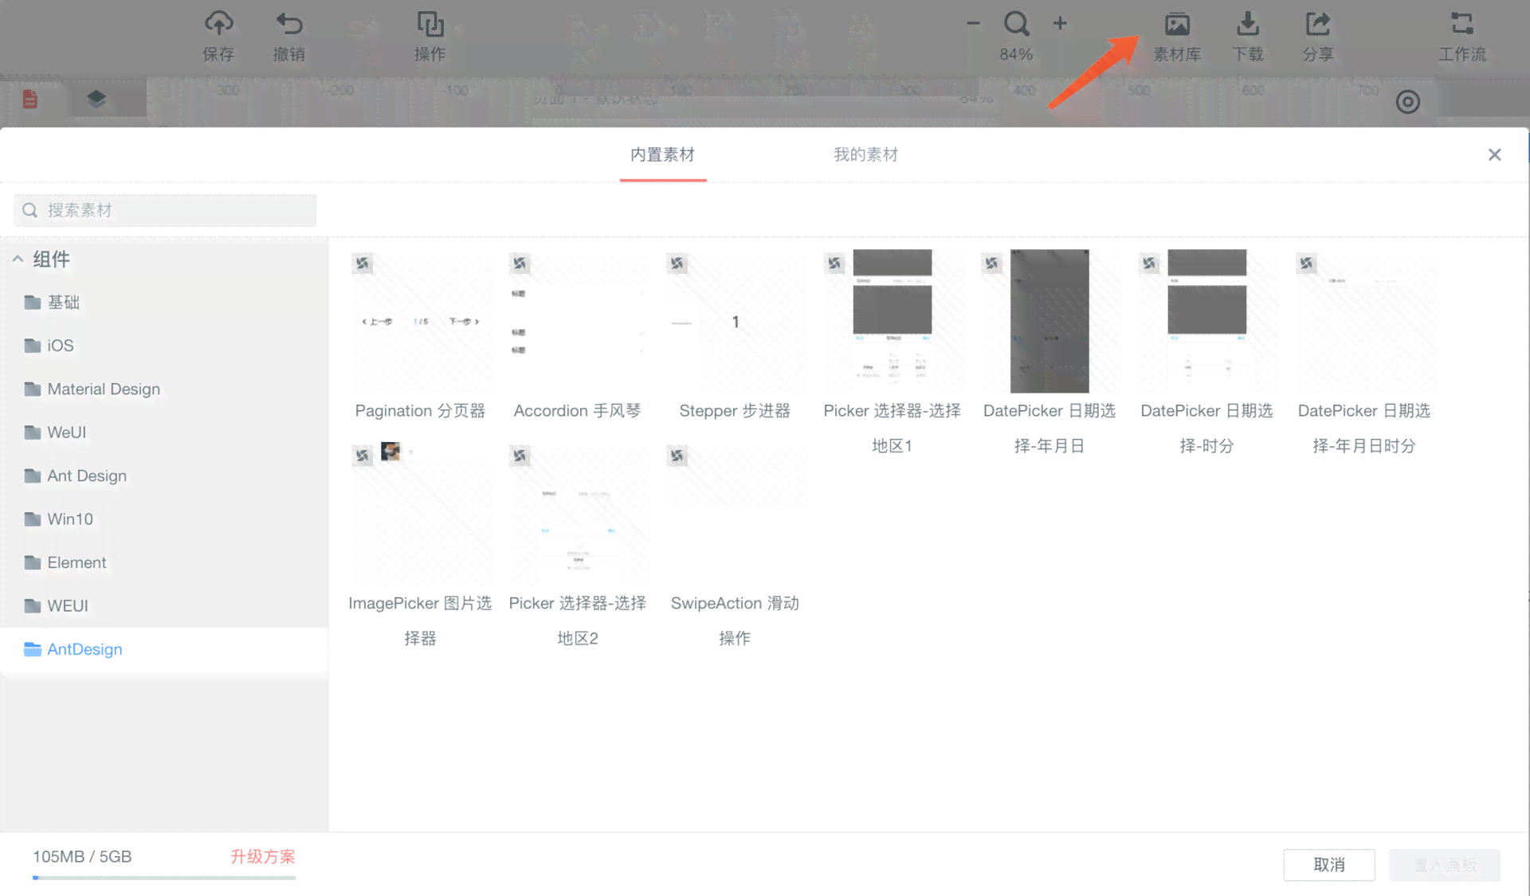The height and width of the screenshot is (896, 1530).
Task: Click the red page document icon
Action: point(30,100)
